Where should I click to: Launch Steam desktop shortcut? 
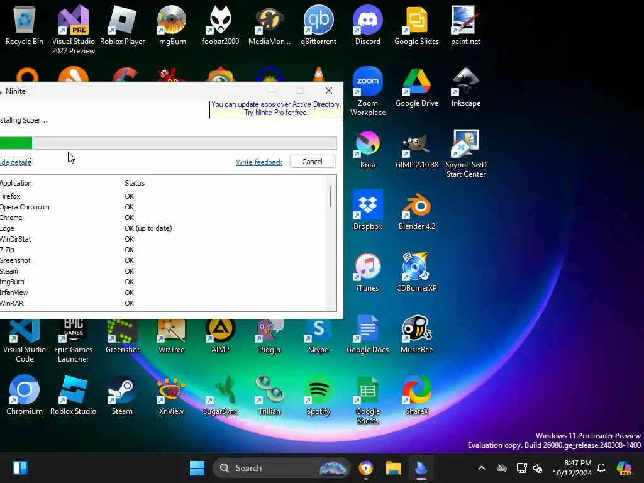pos(123,395)
